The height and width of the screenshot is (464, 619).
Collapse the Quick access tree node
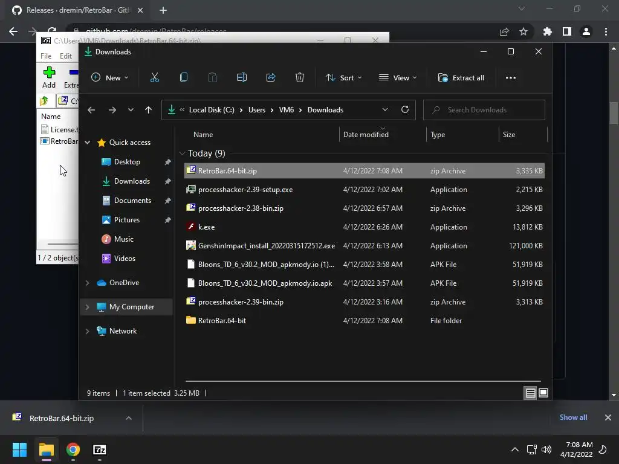88,143
